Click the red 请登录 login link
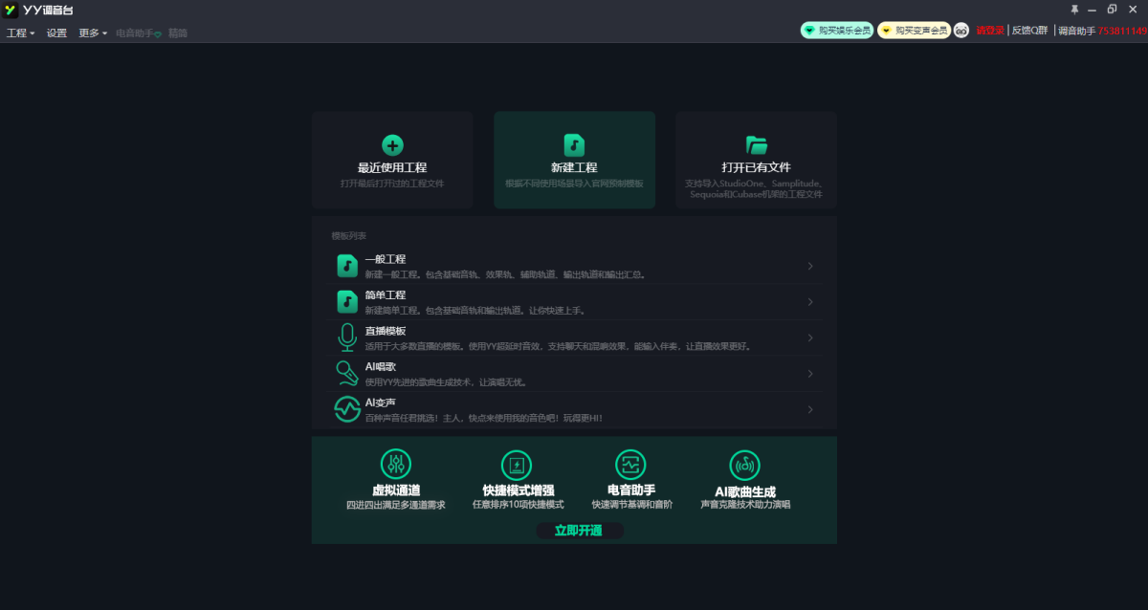The image size is (1148, 610). point(989,31)
